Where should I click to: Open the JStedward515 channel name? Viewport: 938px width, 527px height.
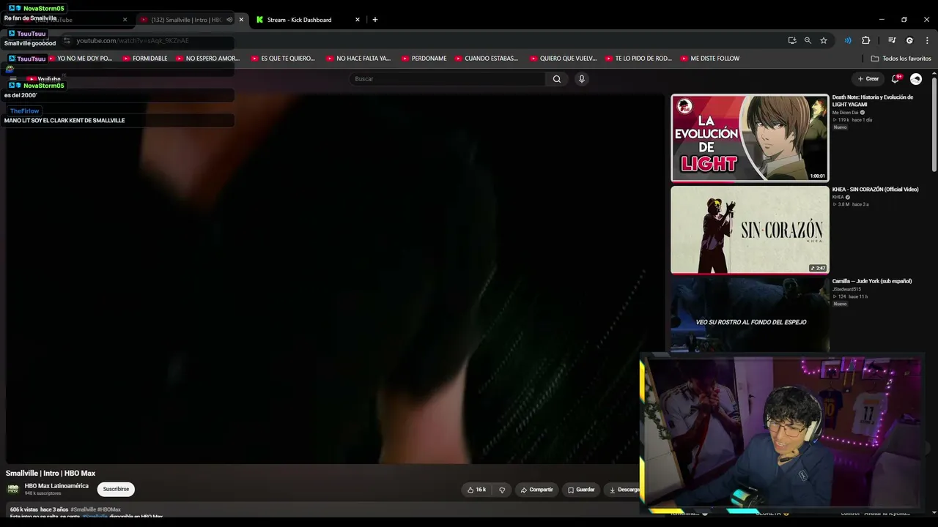coord(846,289)
